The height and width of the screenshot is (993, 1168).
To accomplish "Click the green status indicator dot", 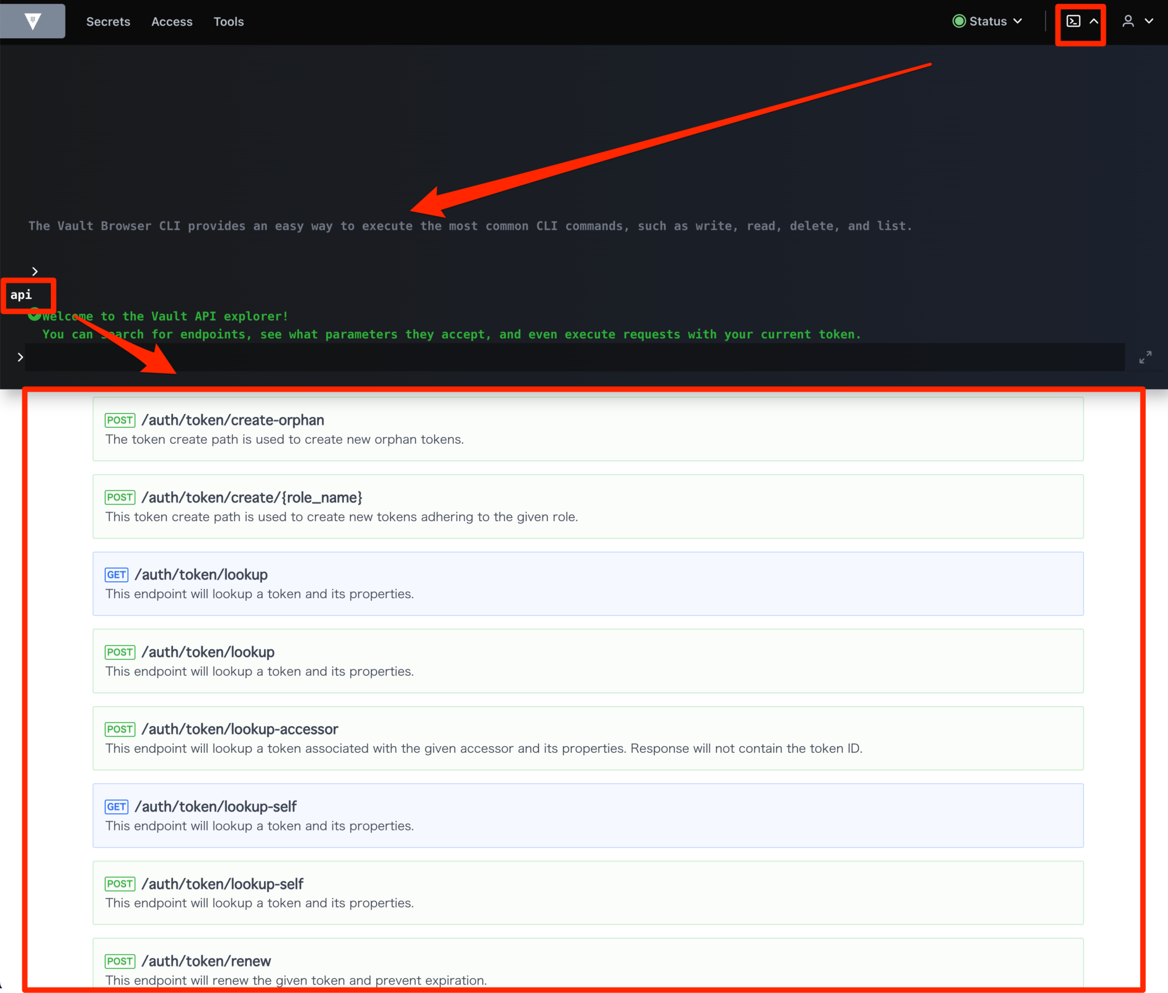I will (960, 21).
